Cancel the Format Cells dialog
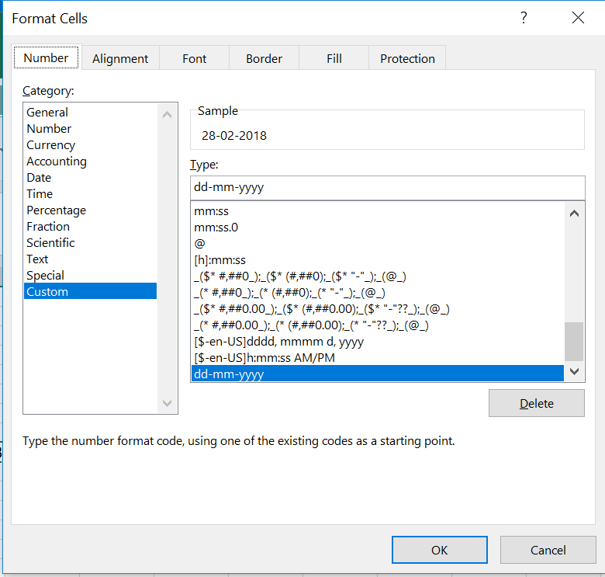The height and width of the screenshot is (577, 605). [x=548, y=550]
